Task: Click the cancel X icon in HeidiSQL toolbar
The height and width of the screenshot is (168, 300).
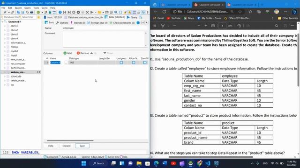Action: click(x=87, y=12)
